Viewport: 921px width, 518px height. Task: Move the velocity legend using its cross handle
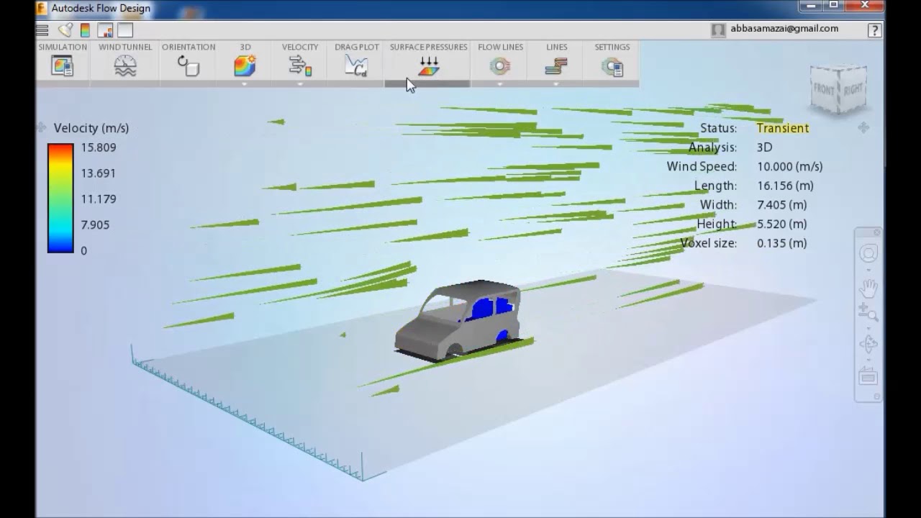(42, 127)
